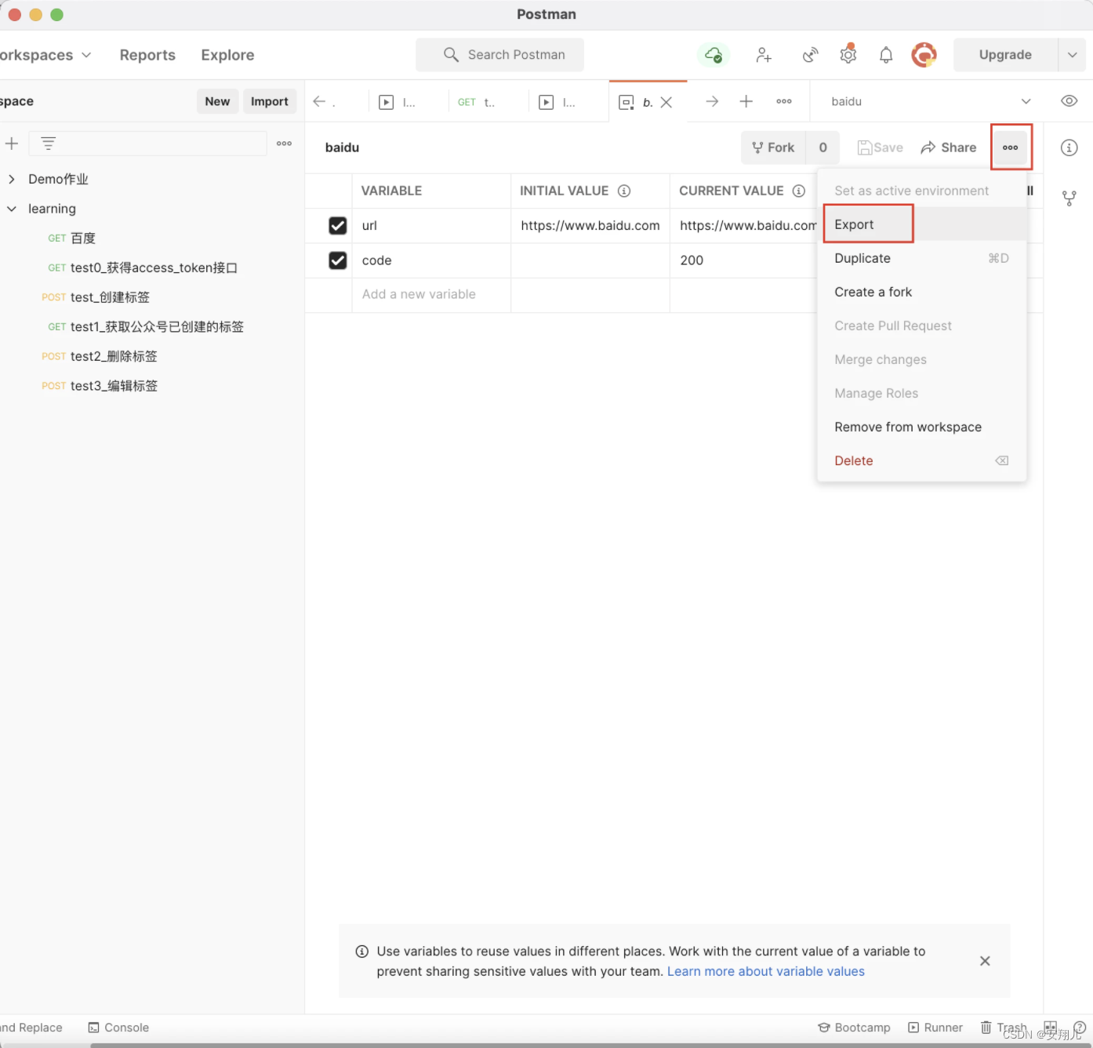Click the fork/changelog icon in right sidebar
The image size is (1093, 1048).
[x=1069, y=198]
